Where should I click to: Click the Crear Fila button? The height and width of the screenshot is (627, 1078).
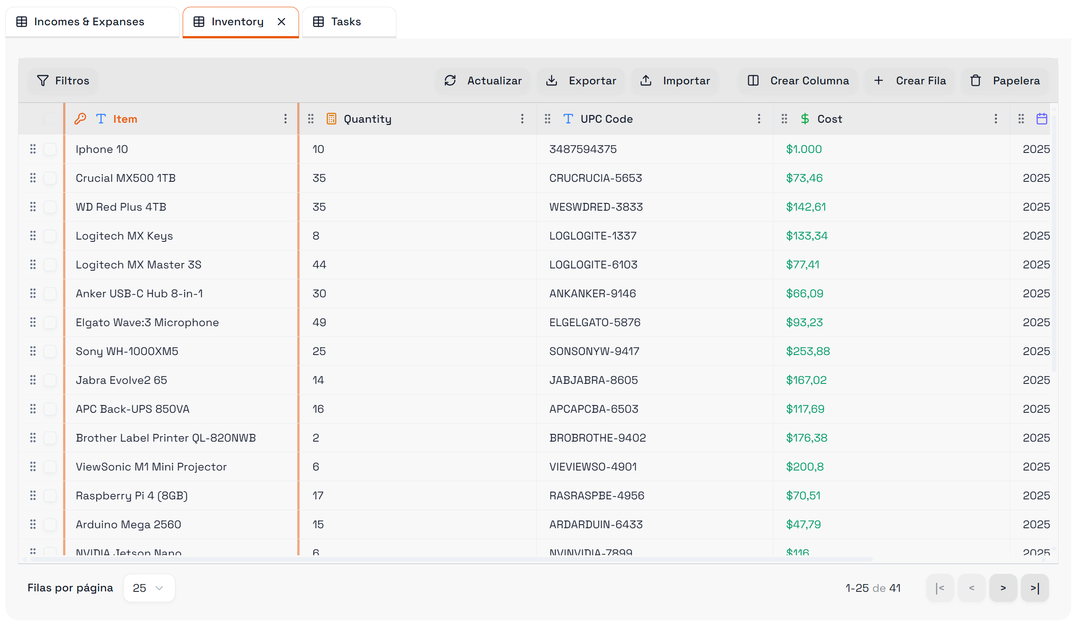pos(910,81)
